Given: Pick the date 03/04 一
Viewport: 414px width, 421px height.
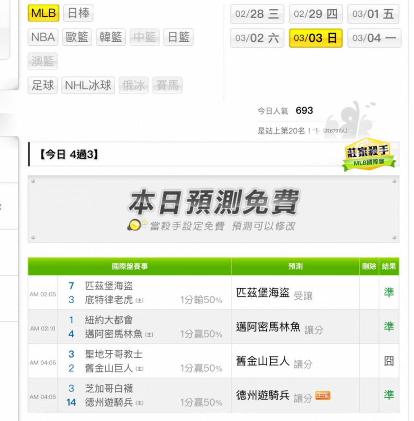Looking at the screenshot, I should (374, 38).
